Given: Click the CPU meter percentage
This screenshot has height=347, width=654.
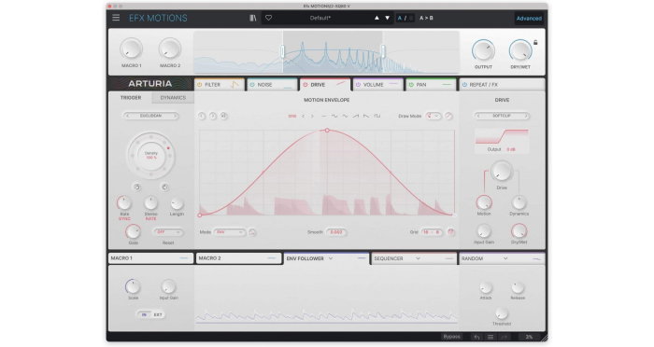Looking at the screenshot, I should point(529,337).
